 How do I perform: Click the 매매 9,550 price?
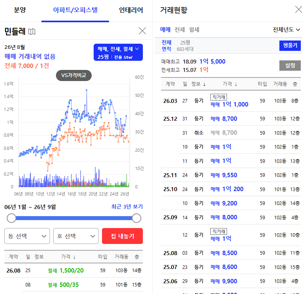[x=224, y=175]
